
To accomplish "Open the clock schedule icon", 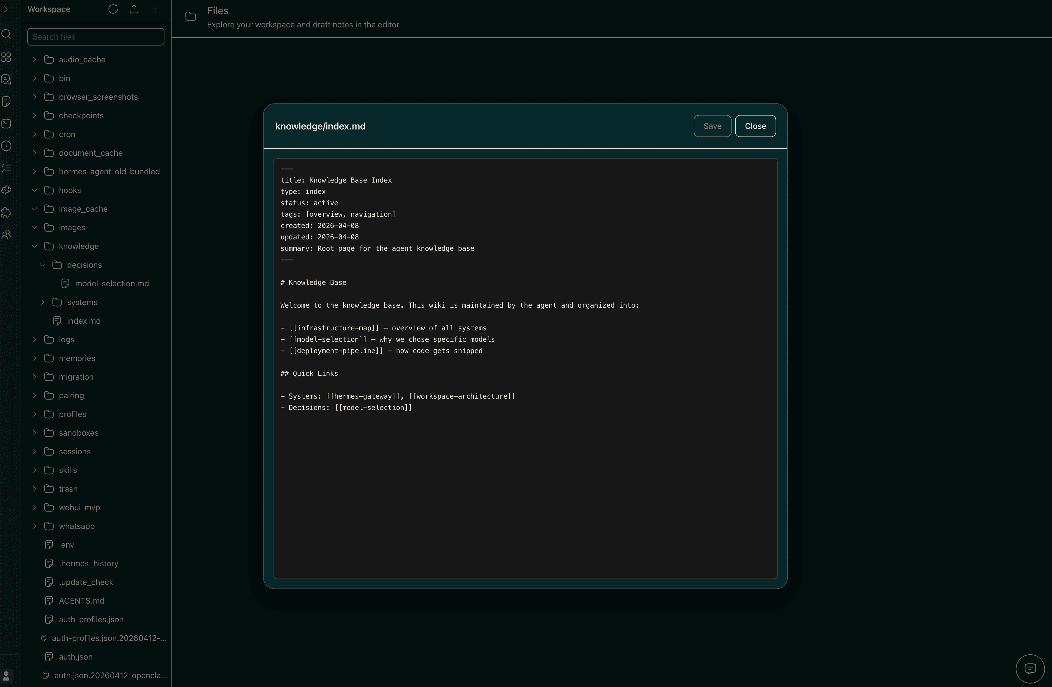I will coord(6,146).
